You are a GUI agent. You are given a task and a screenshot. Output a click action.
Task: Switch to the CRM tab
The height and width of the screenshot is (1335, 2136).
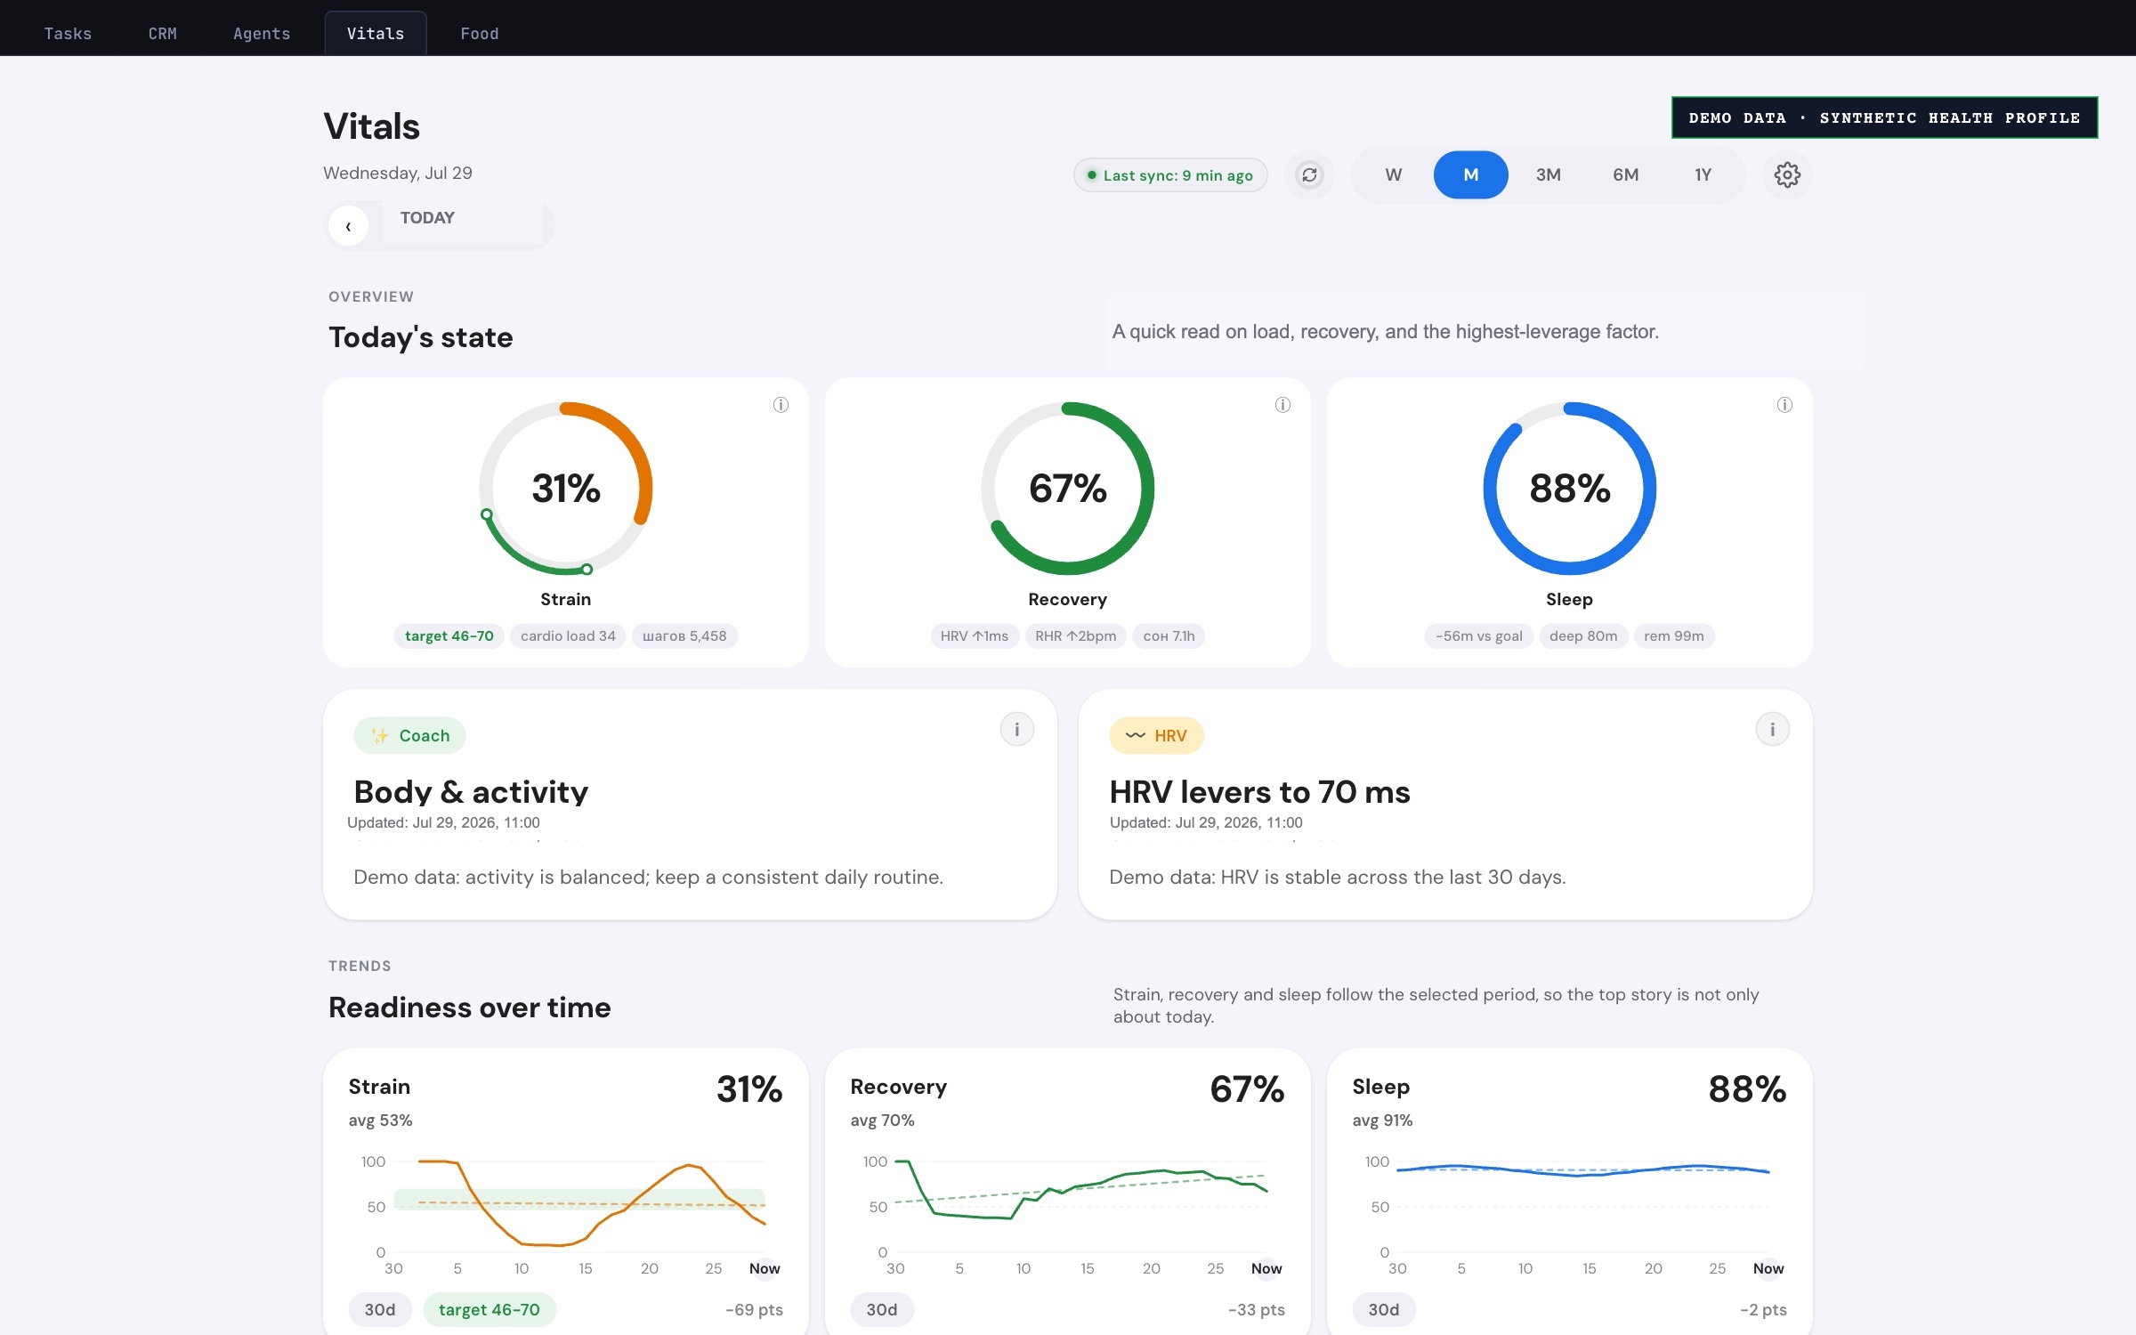pyautogui.click(x=162, y=34)
